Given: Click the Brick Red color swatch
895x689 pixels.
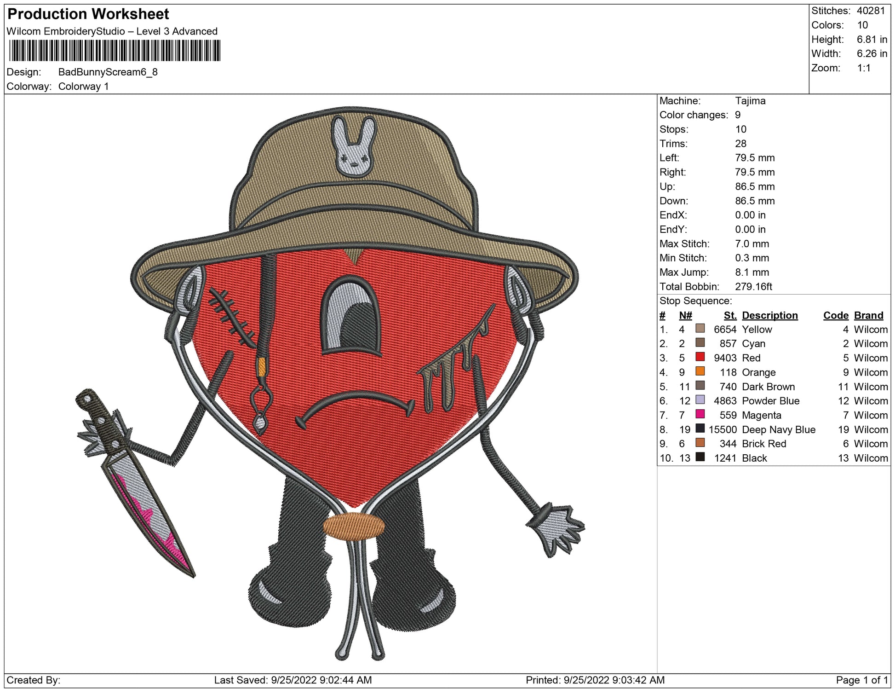Looking at the screenshot, I should tap(700, 442).
